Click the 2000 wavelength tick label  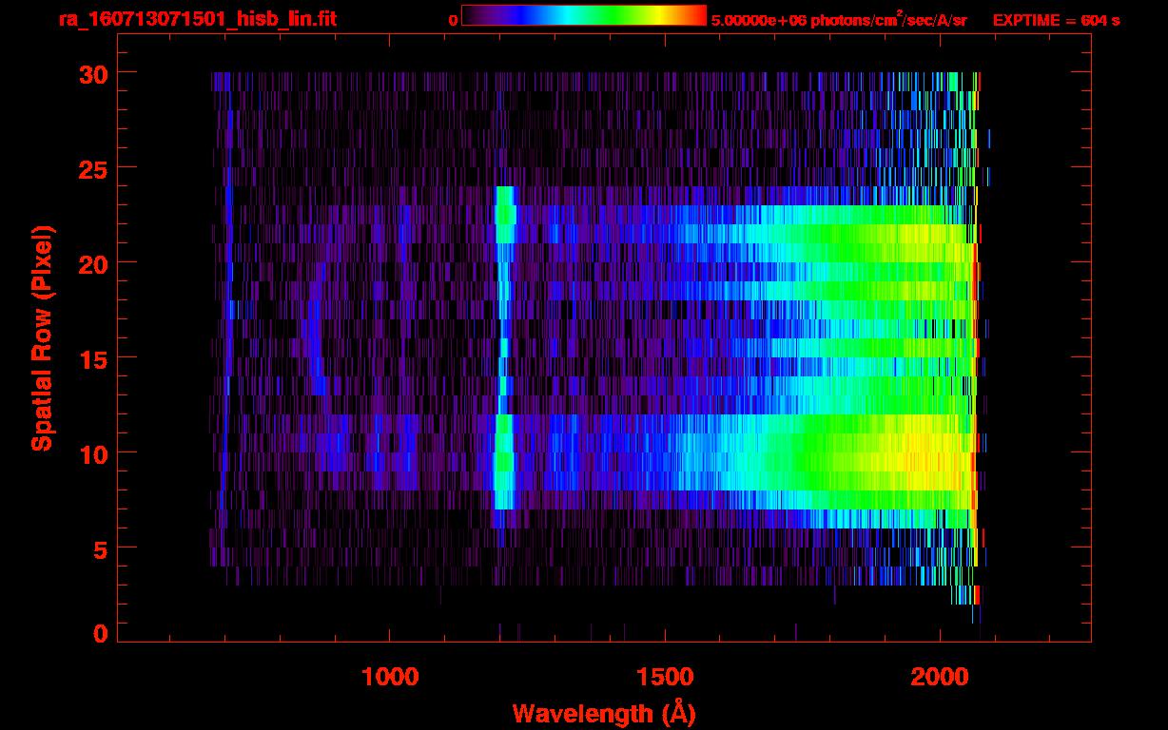(940, 676)
